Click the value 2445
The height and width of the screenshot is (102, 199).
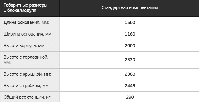tap(130, 86)
